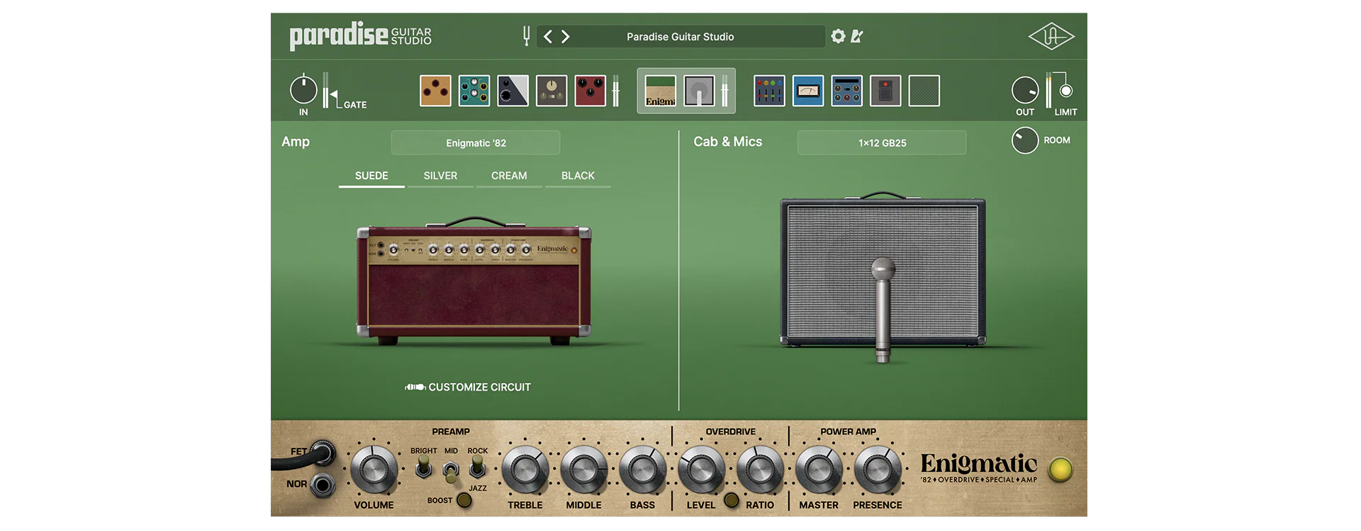Select the red three-knob pedal
1361x531 pixels.
[x=590, y=91]
